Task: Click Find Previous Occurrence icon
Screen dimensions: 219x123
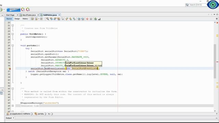Action: [51, 19]
